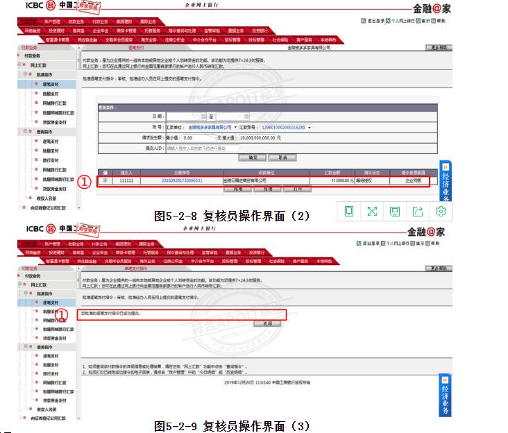
Task: Collapse 网上汇款 tree node in figure 5-2-9
Action: point(20,285)
